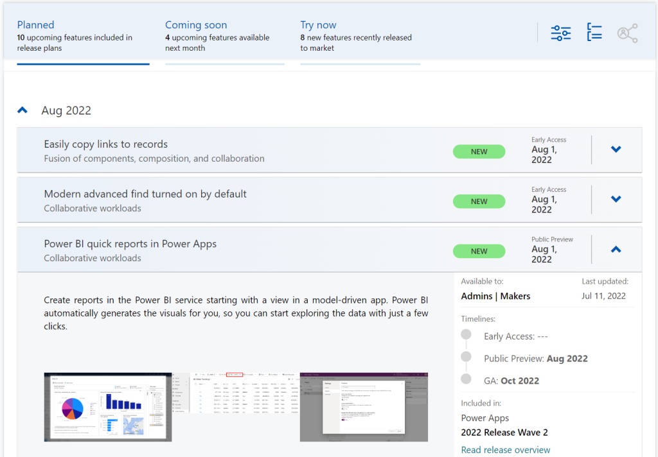This screenshot has height=457, width=658.
Task: Collapse Power BI quick reports row
Action: 616,250
